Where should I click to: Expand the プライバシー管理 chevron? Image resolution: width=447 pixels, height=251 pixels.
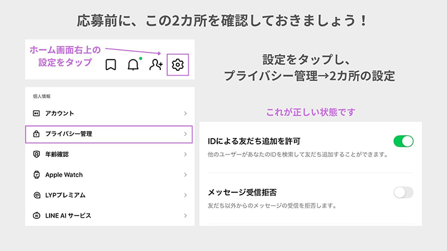[185, 134]
